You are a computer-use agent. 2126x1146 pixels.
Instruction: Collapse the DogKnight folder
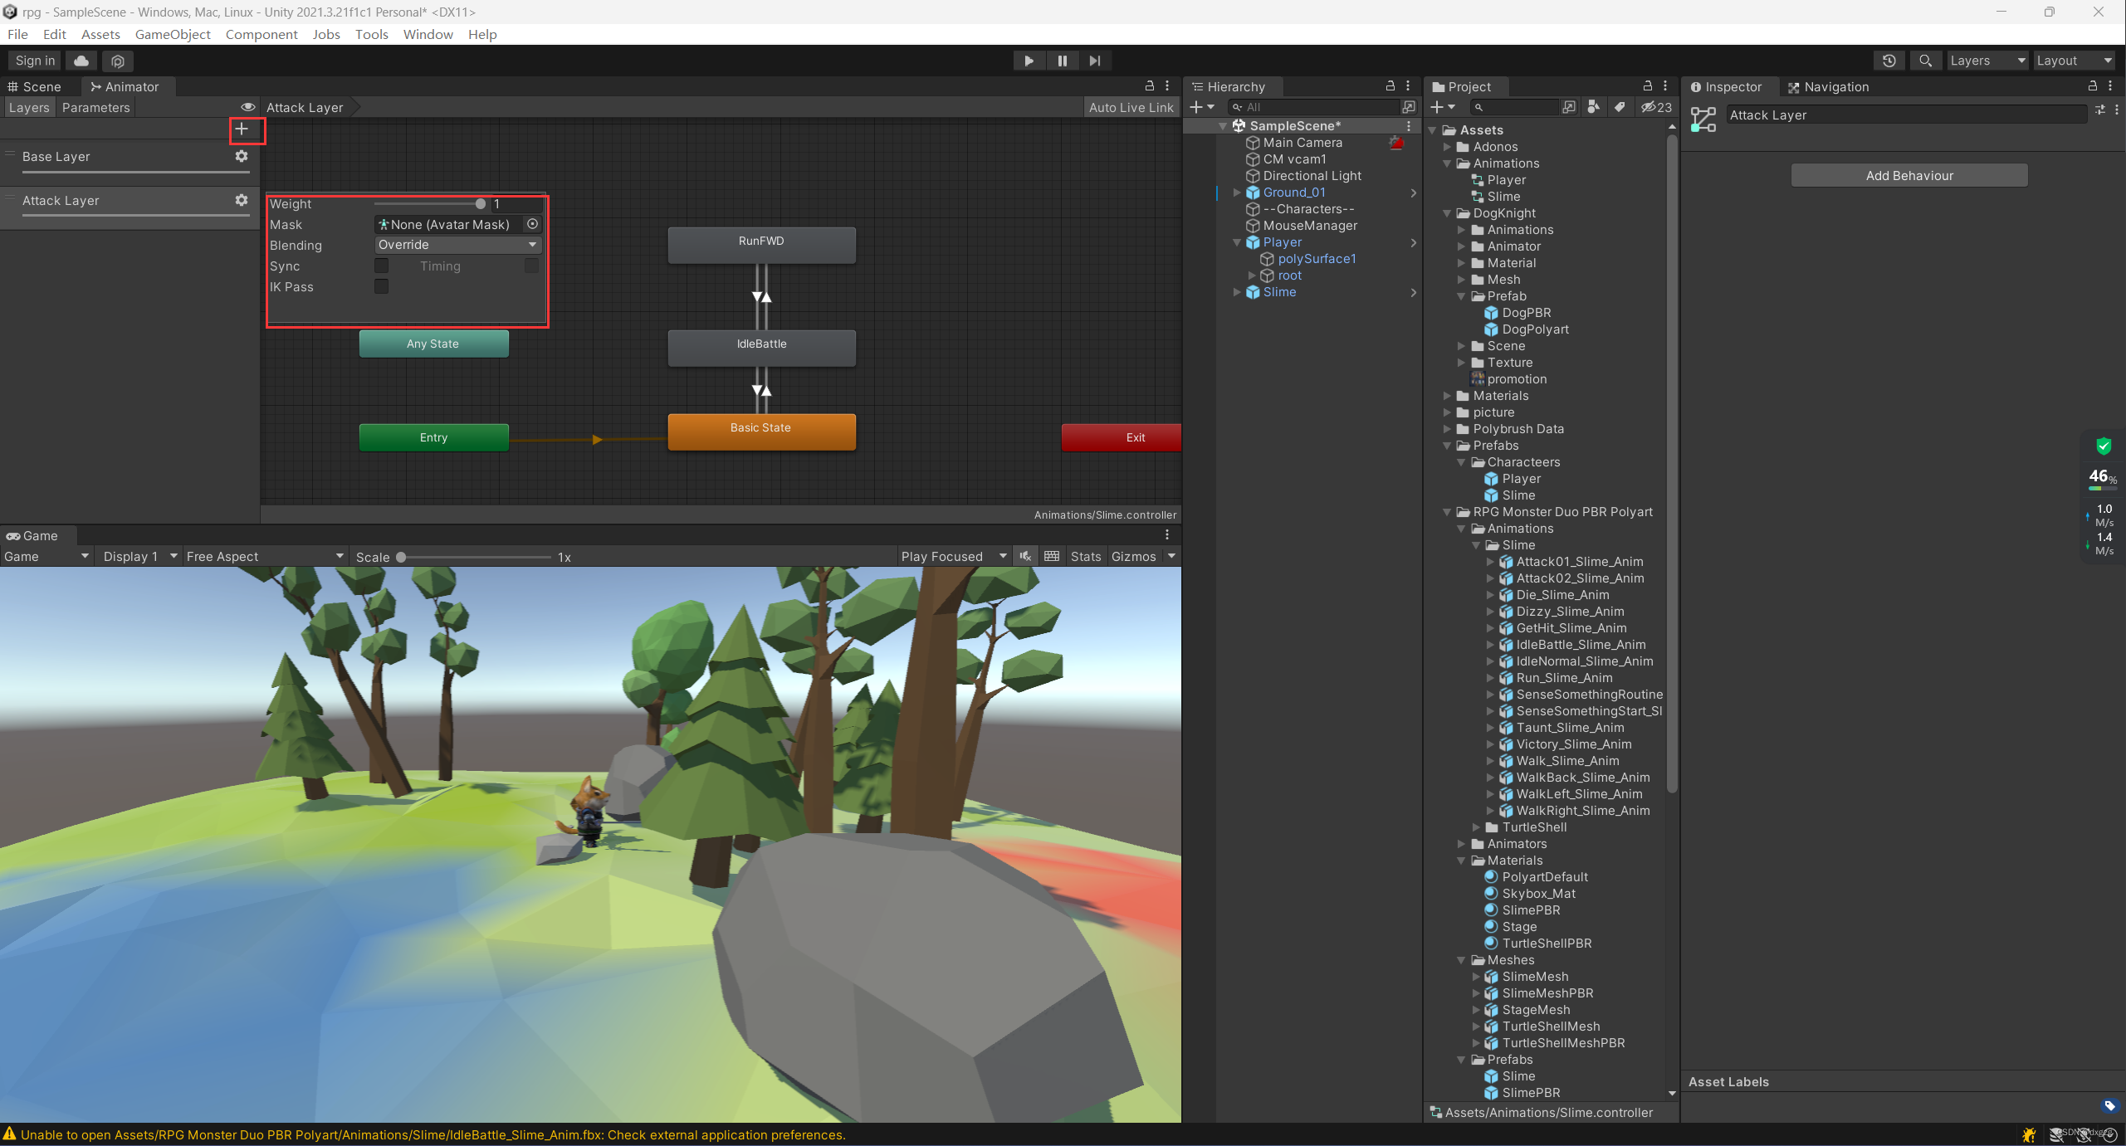coord(1447,213)
